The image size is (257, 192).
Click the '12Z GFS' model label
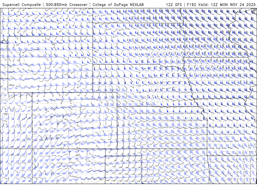click(174, 5)
